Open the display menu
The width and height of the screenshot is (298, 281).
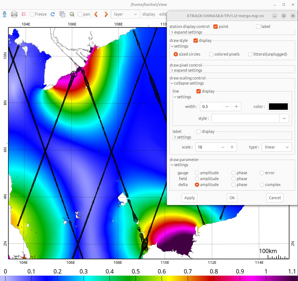[149, 14]
